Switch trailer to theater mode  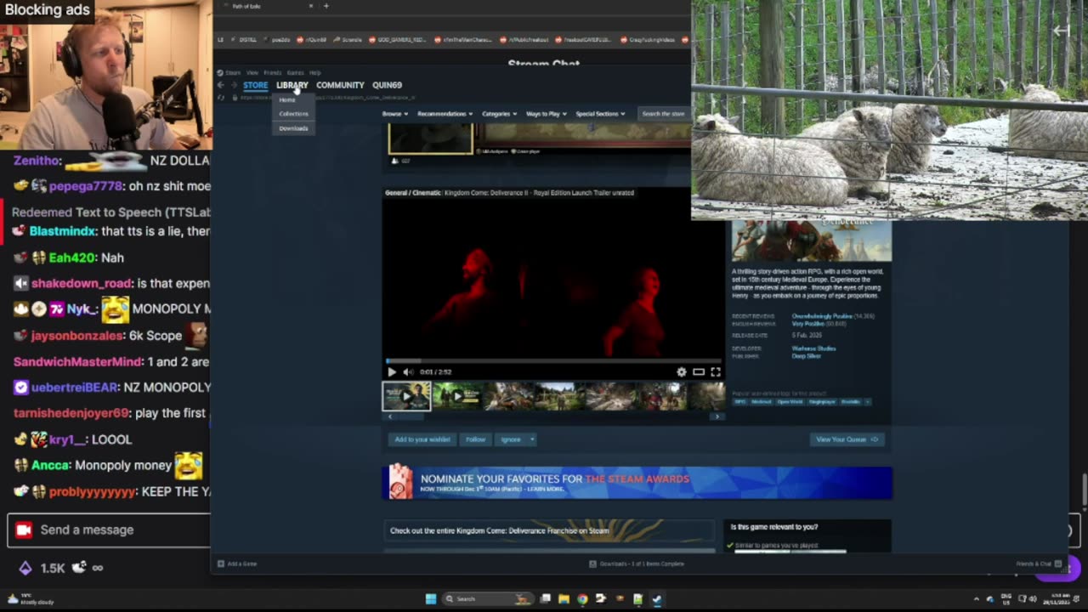[x=699, y=371]
